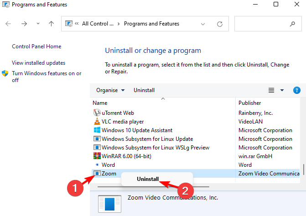Click Zoom Video Communica publisher cell

coord(269,174)
